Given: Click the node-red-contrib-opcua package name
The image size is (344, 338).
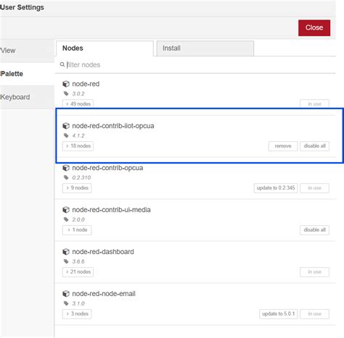Looking at the screenshot, I should [x=107, y=168].
